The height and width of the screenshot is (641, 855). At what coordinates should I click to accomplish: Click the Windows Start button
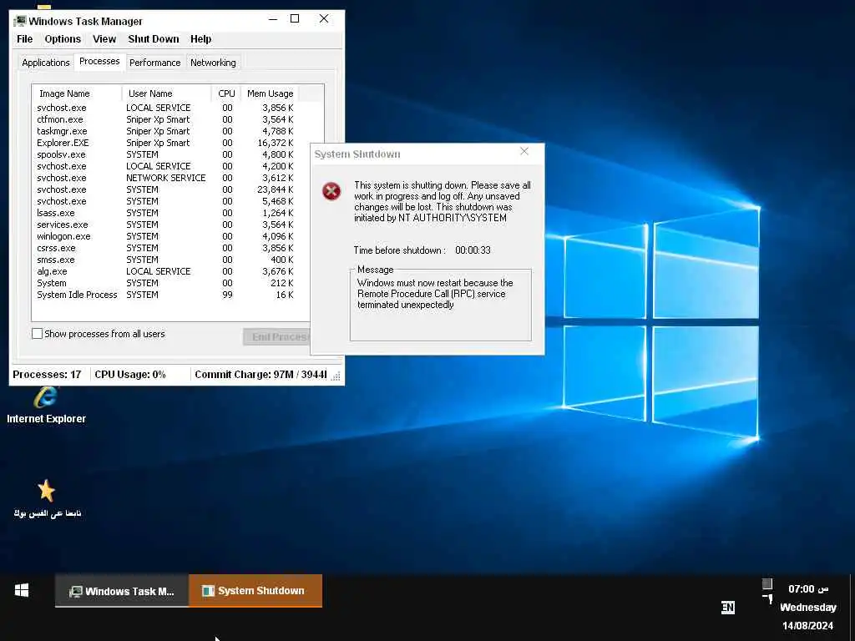pyautogui.click(x=22, y=590)
